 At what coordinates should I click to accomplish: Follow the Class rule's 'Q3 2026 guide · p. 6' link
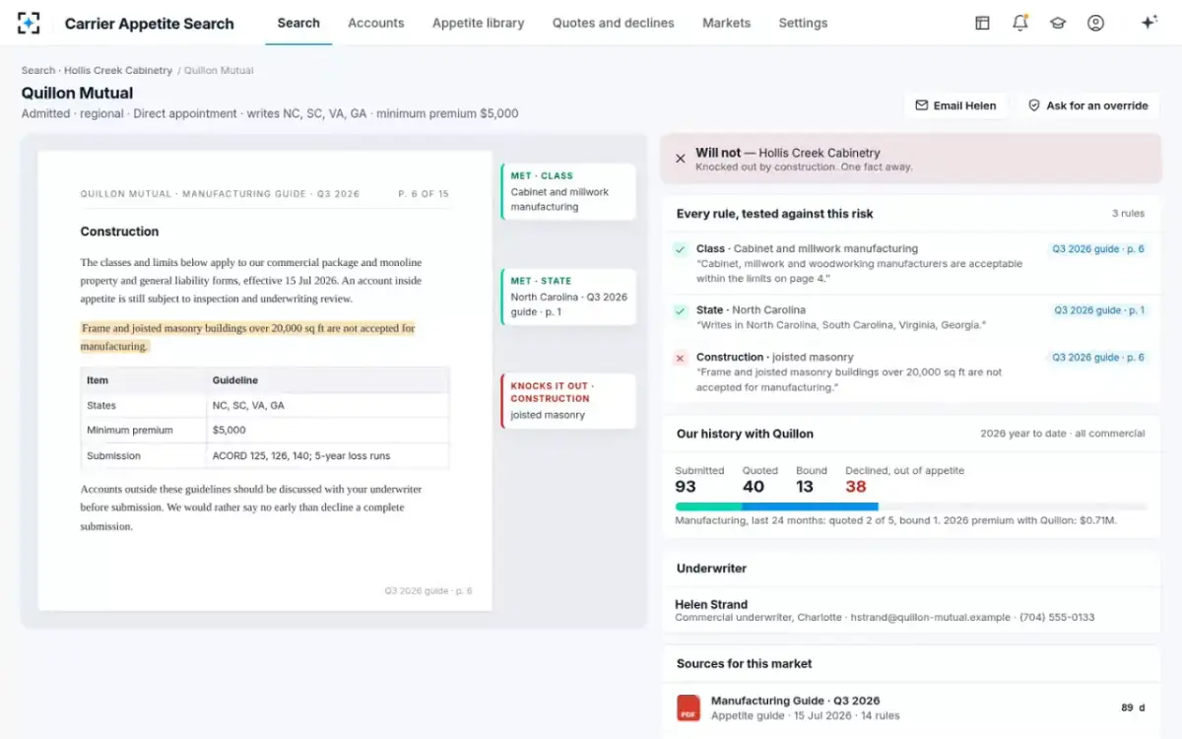pos(1098,249)
